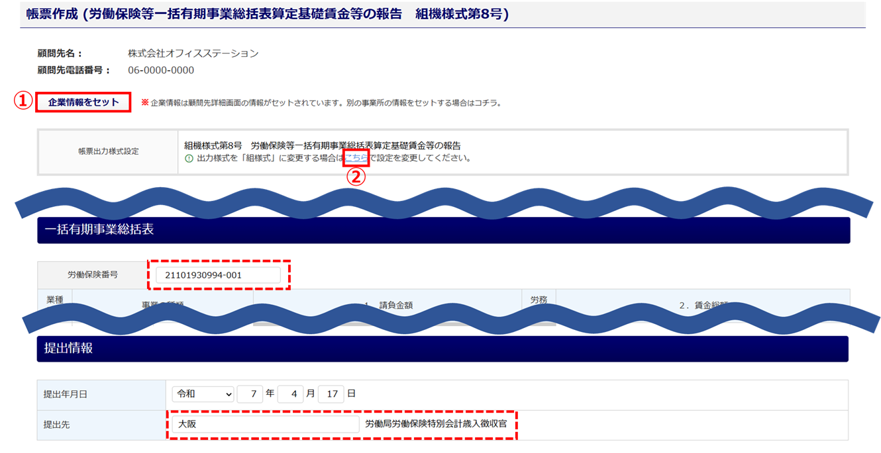Open the こちら link for output format
This screenshot has height=453, width=881.
[x=356, y=158]
